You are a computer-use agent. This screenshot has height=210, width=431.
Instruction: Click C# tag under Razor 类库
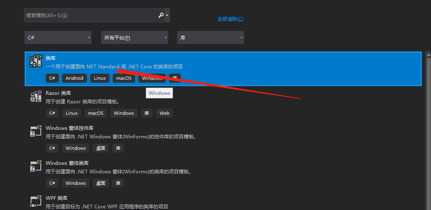point(52,113)
